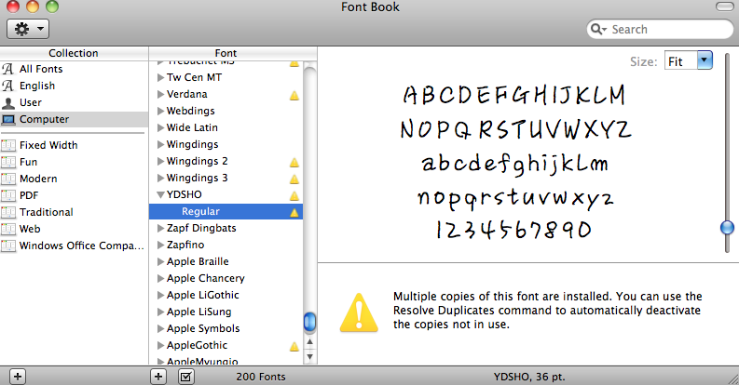Expand the Zapfino font family
Image resolution: width=739 pixels, height=385 pixels.
[160, 245]
